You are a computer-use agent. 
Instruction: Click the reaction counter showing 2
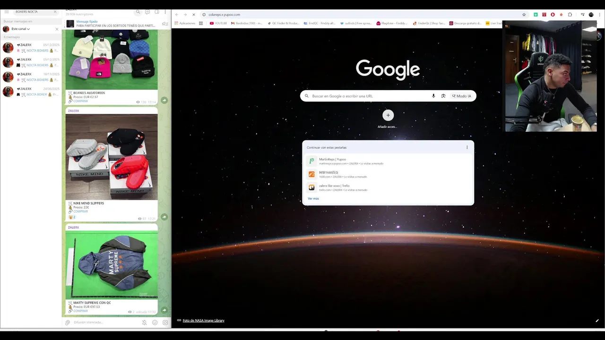[x=72, y=217]
